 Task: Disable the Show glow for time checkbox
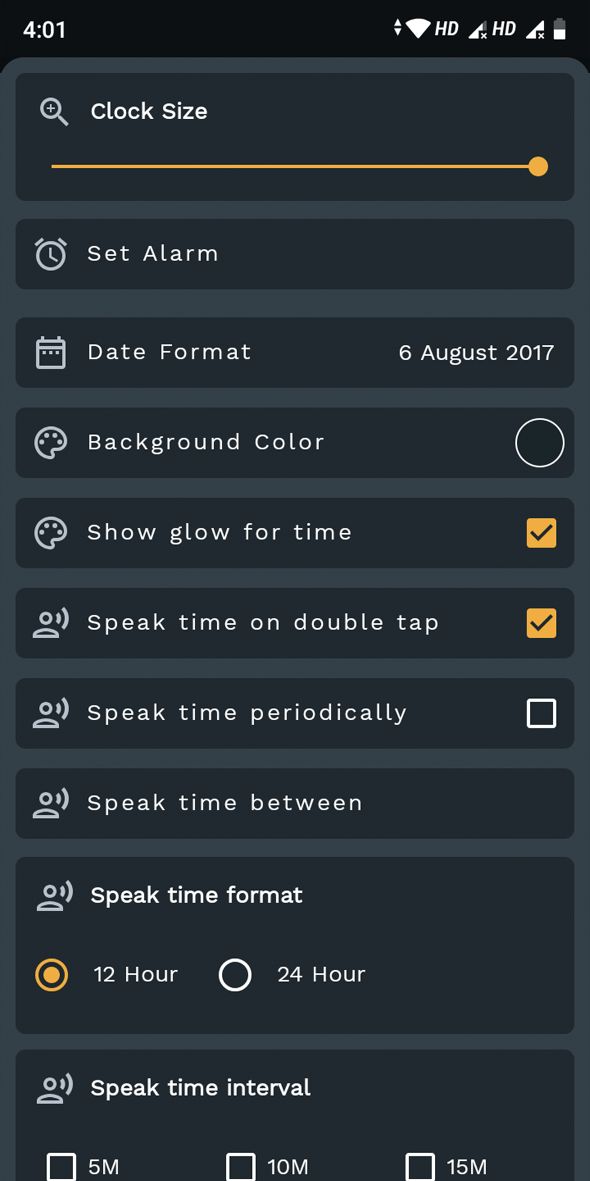[x=541, y=533]
